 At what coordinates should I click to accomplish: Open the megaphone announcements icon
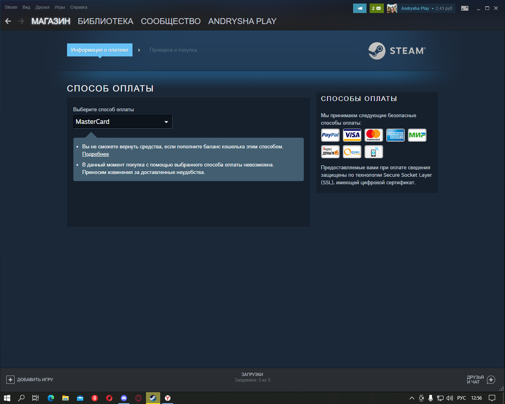click(x=360, y=8)
